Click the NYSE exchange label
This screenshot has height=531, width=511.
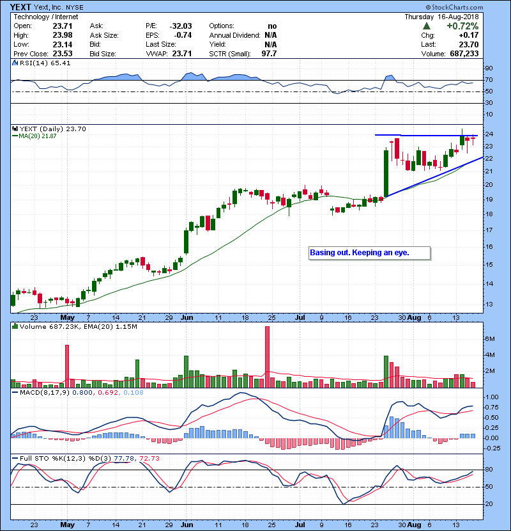point(74,8)
